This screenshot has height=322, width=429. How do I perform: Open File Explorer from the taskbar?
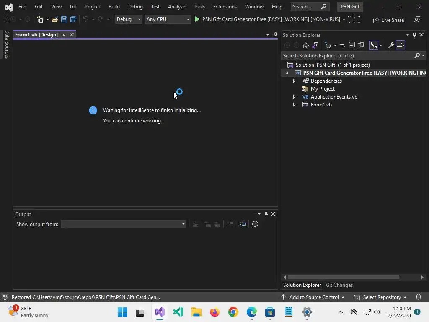pos(196,312)
